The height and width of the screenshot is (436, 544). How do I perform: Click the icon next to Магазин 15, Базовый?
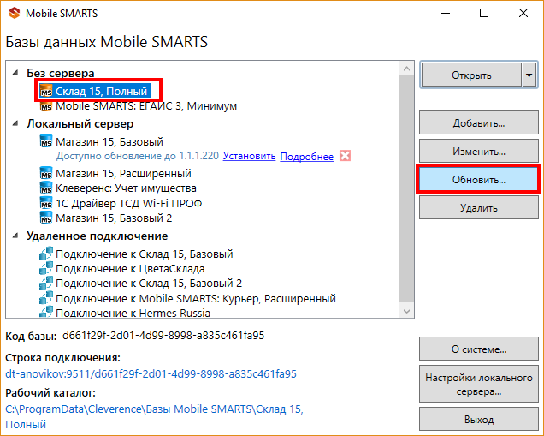tap(46, 141)
